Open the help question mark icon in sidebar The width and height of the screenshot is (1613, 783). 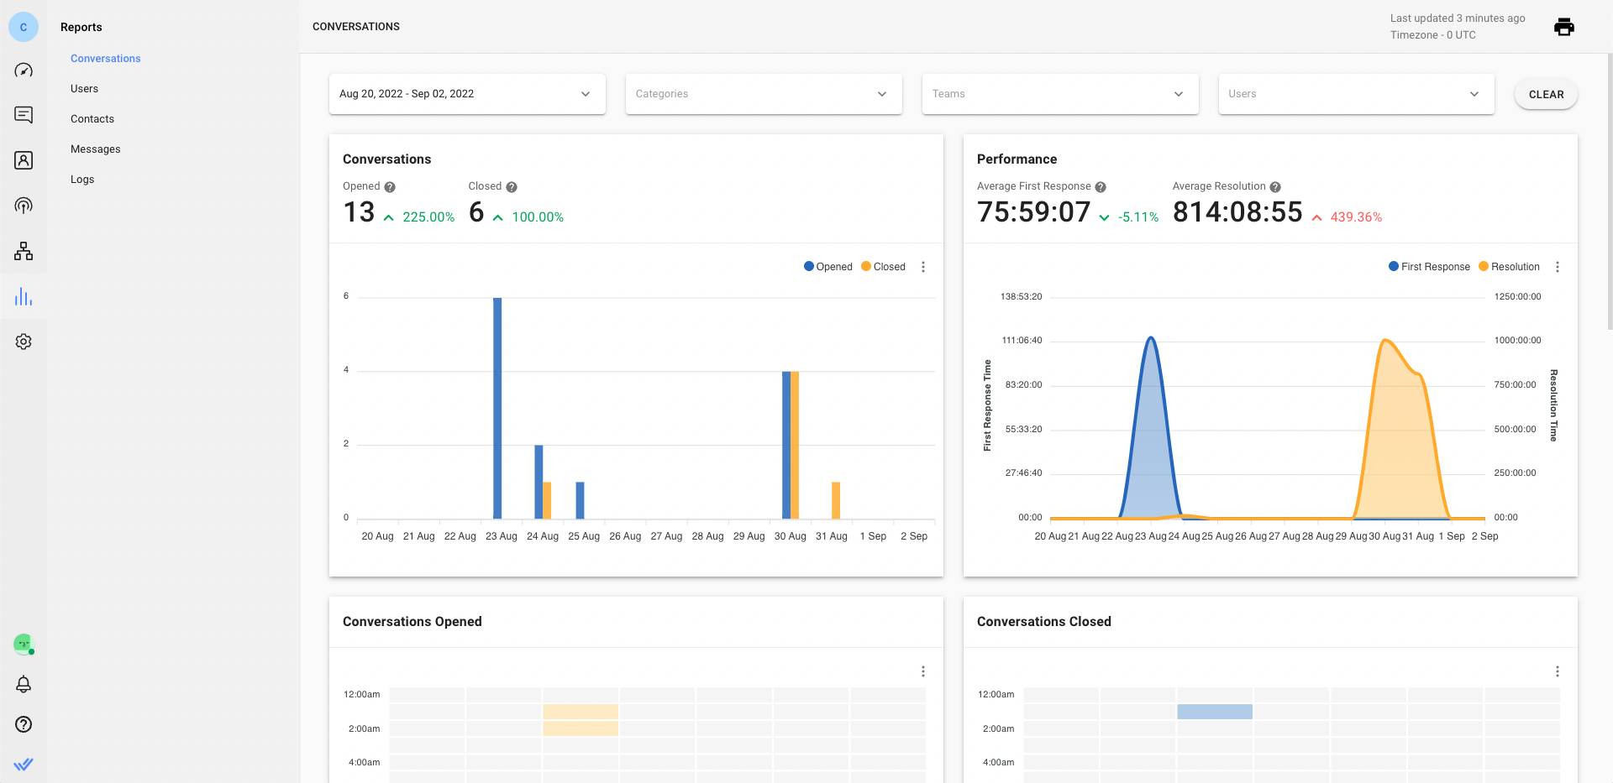point(24,724)
